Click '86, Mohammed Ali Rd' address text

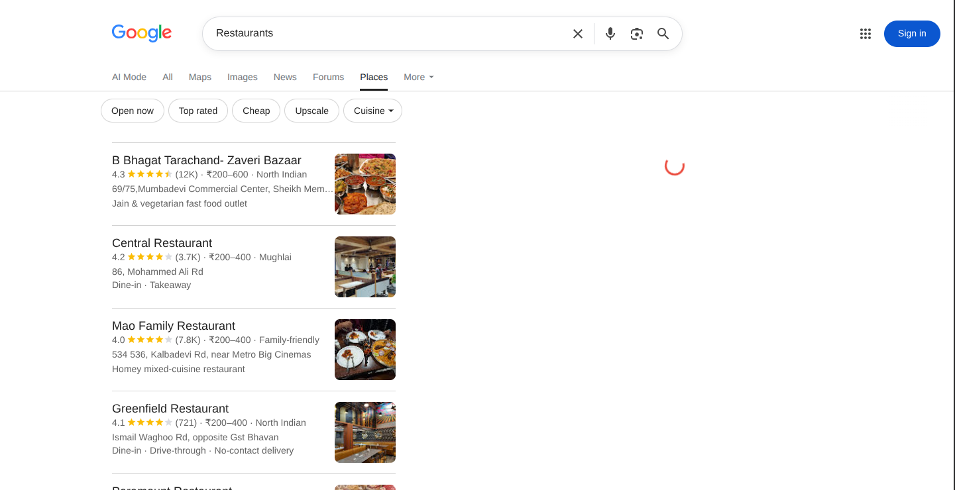[158, 271]
